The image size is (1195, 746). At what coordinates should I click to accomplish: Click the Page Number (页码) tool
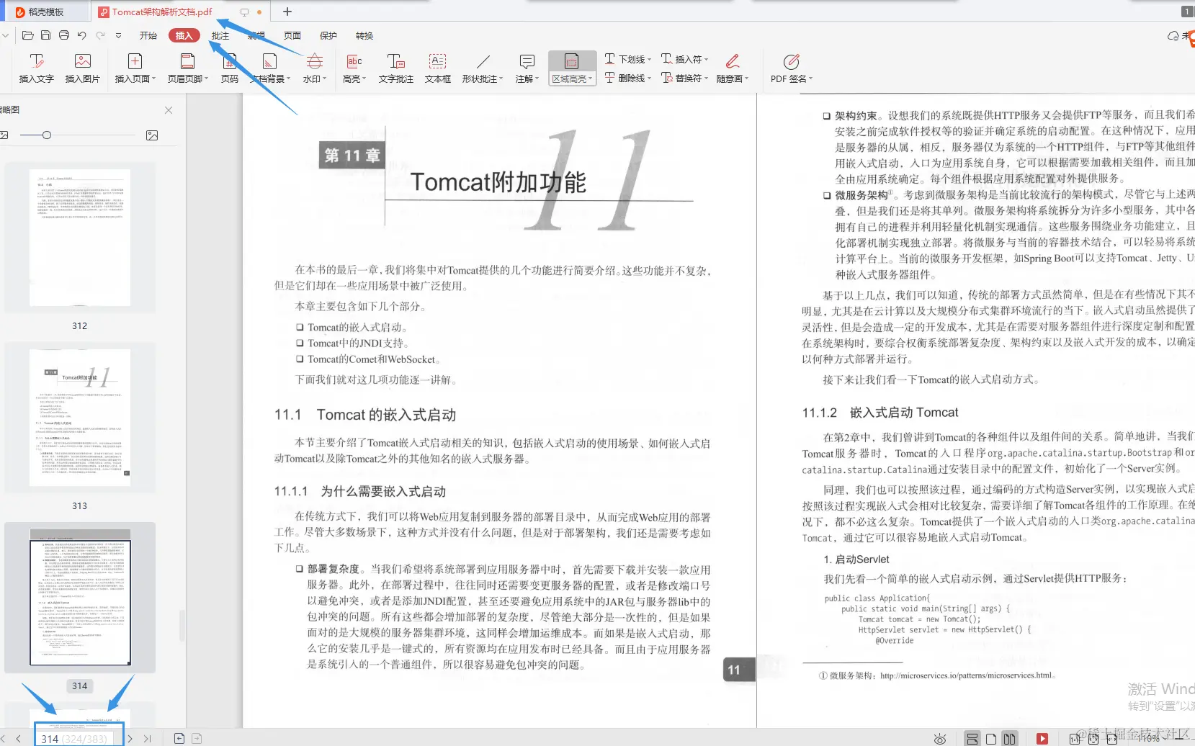click(230, 69)
